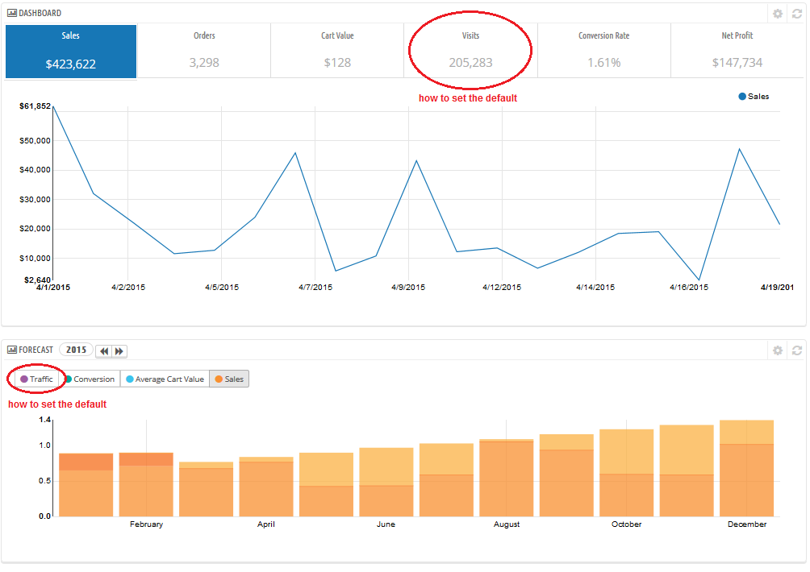Click the Sales legend entry in the Dashboard chart
This screenshot has height=572, width=810.
[x=754, y=97]
